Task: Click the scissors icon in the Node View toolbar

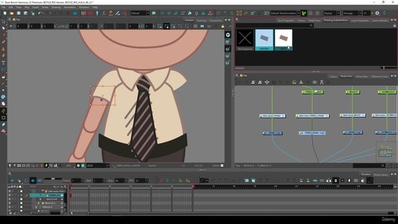Action: (322, 82)
